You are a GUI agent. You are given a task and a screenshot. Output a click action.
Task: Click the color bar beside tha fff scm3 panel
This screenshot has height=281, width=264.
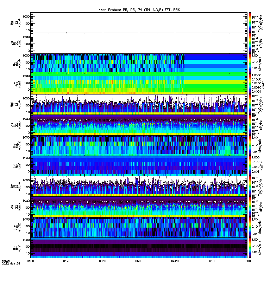pos(250,43)
